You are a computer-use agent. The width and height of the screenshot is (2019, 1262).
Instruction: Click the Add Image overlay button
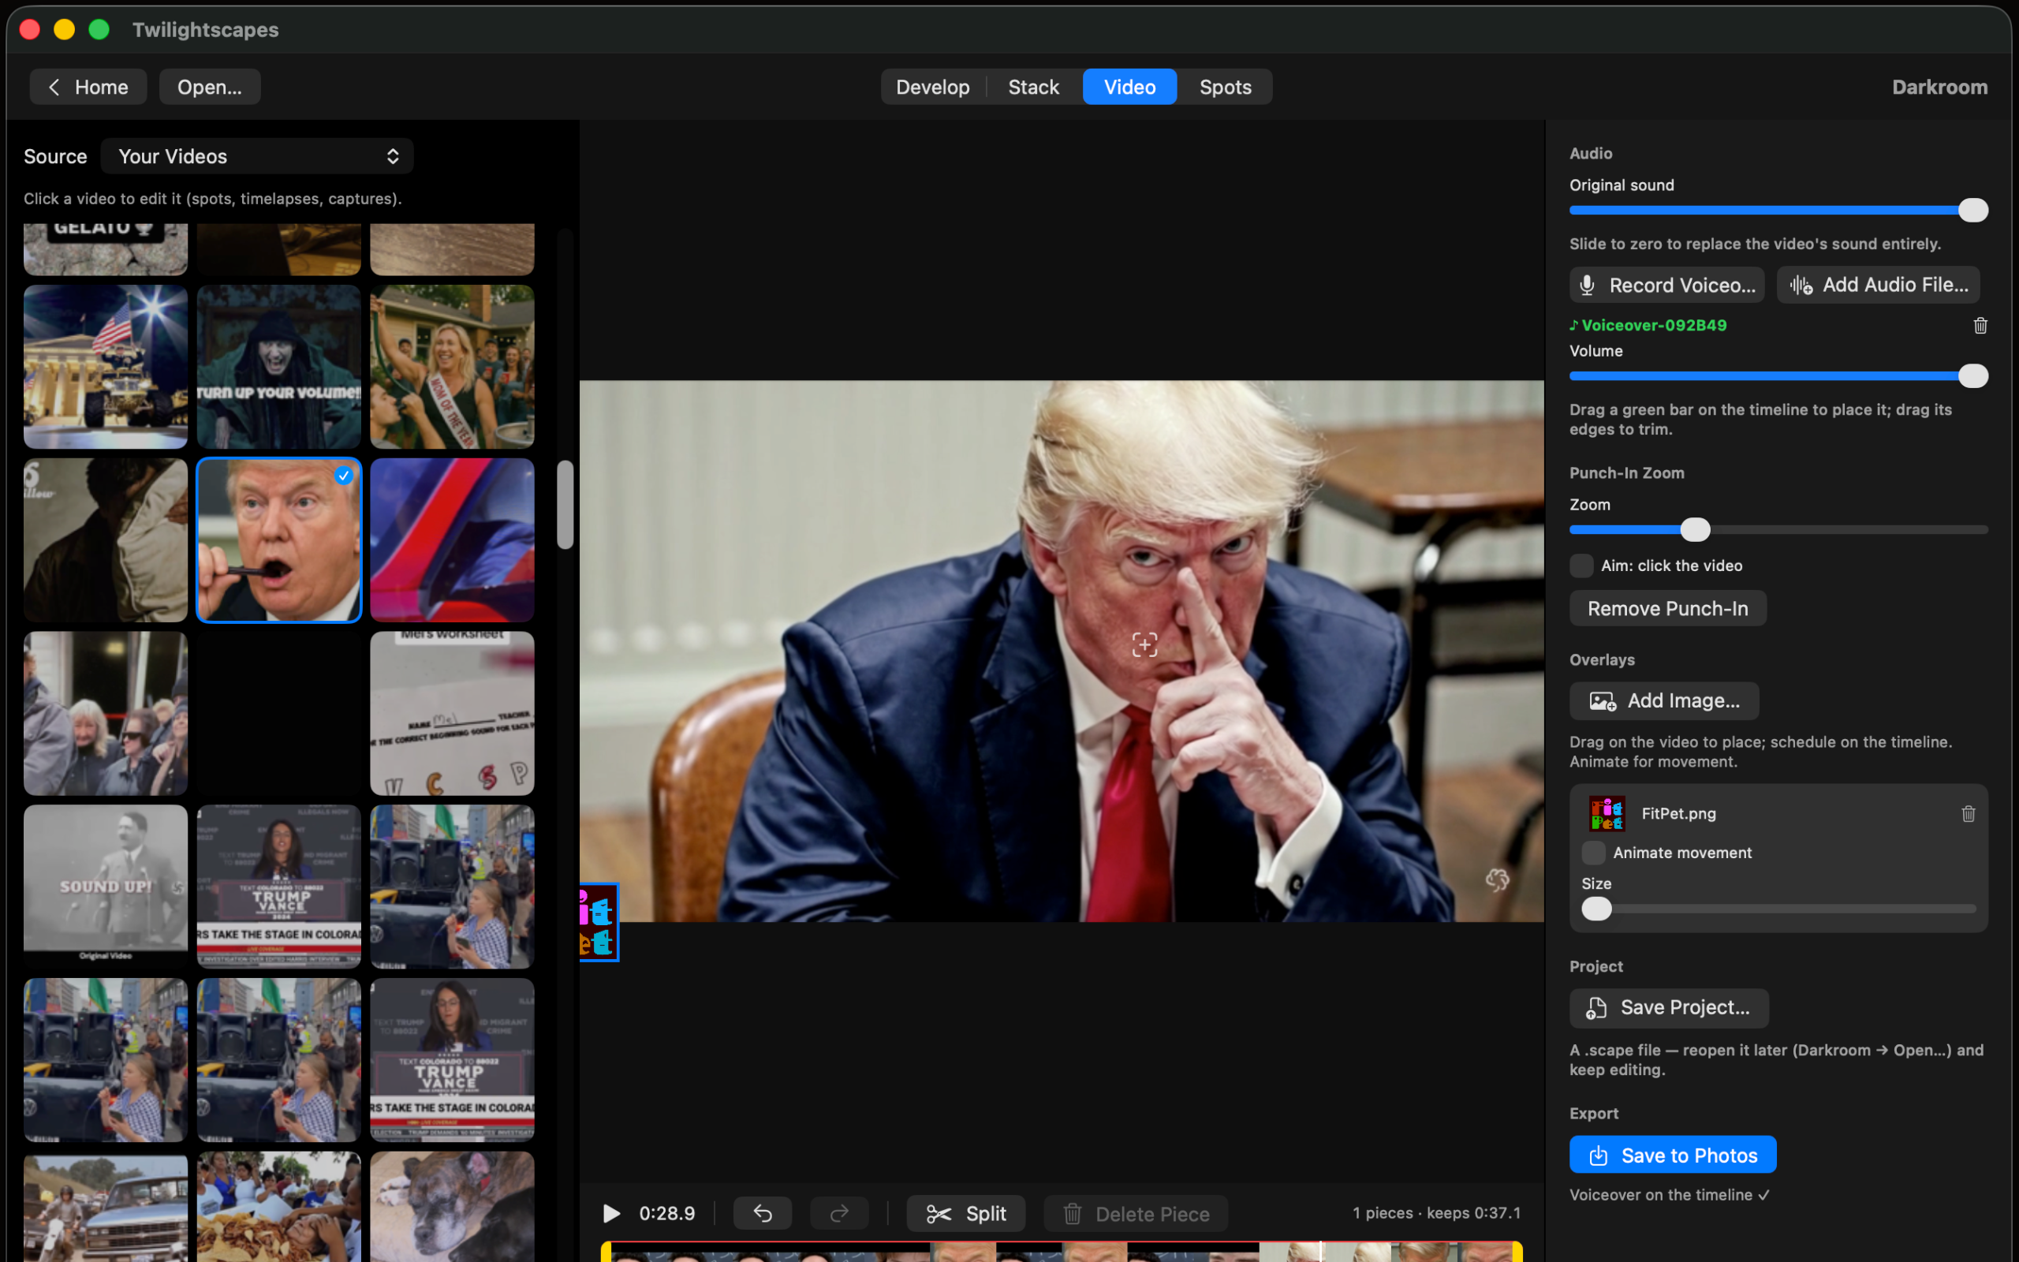(x=1664, y=700)
